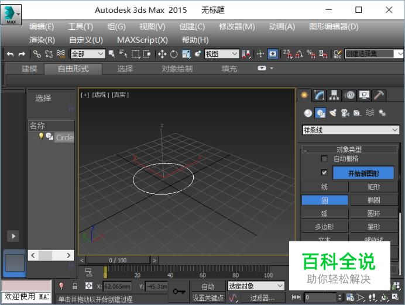Click the Select and Place icon
This screenshot has height=305, width=405.
[198, 54]
